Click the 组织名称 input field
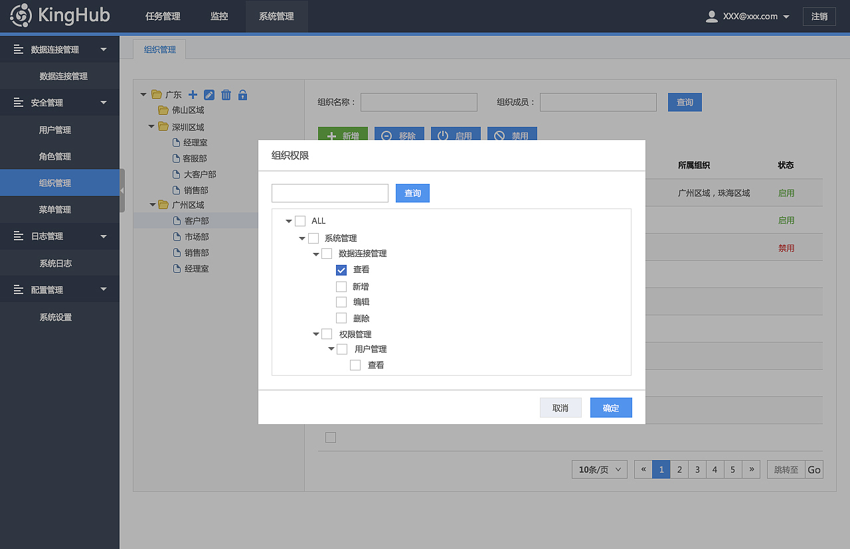Viewport: 850px width, 549px height. [x=419, y=102]
